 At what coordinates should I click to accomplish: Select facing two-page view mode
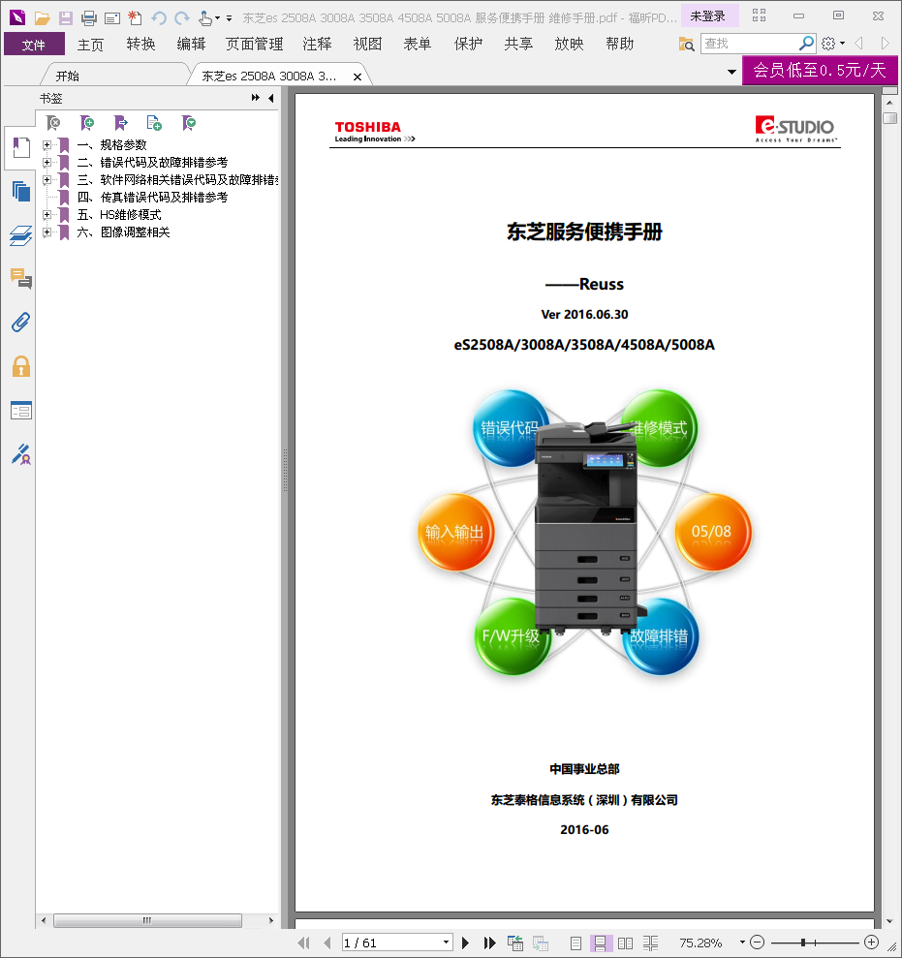pos(625,943)
